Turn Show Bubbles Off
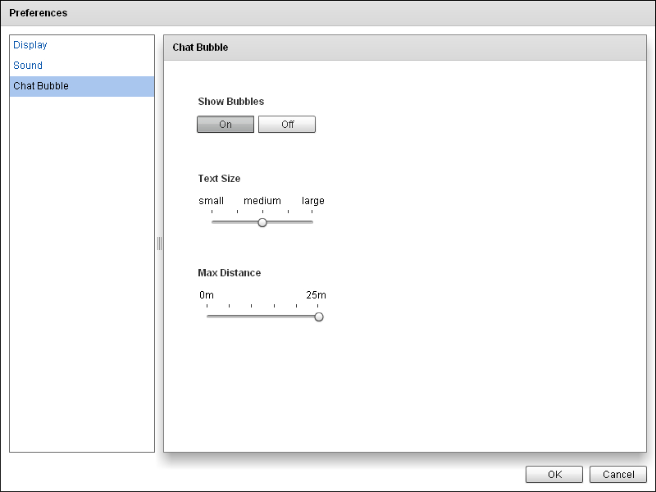 pyautogui.click(x=287, y=125)
